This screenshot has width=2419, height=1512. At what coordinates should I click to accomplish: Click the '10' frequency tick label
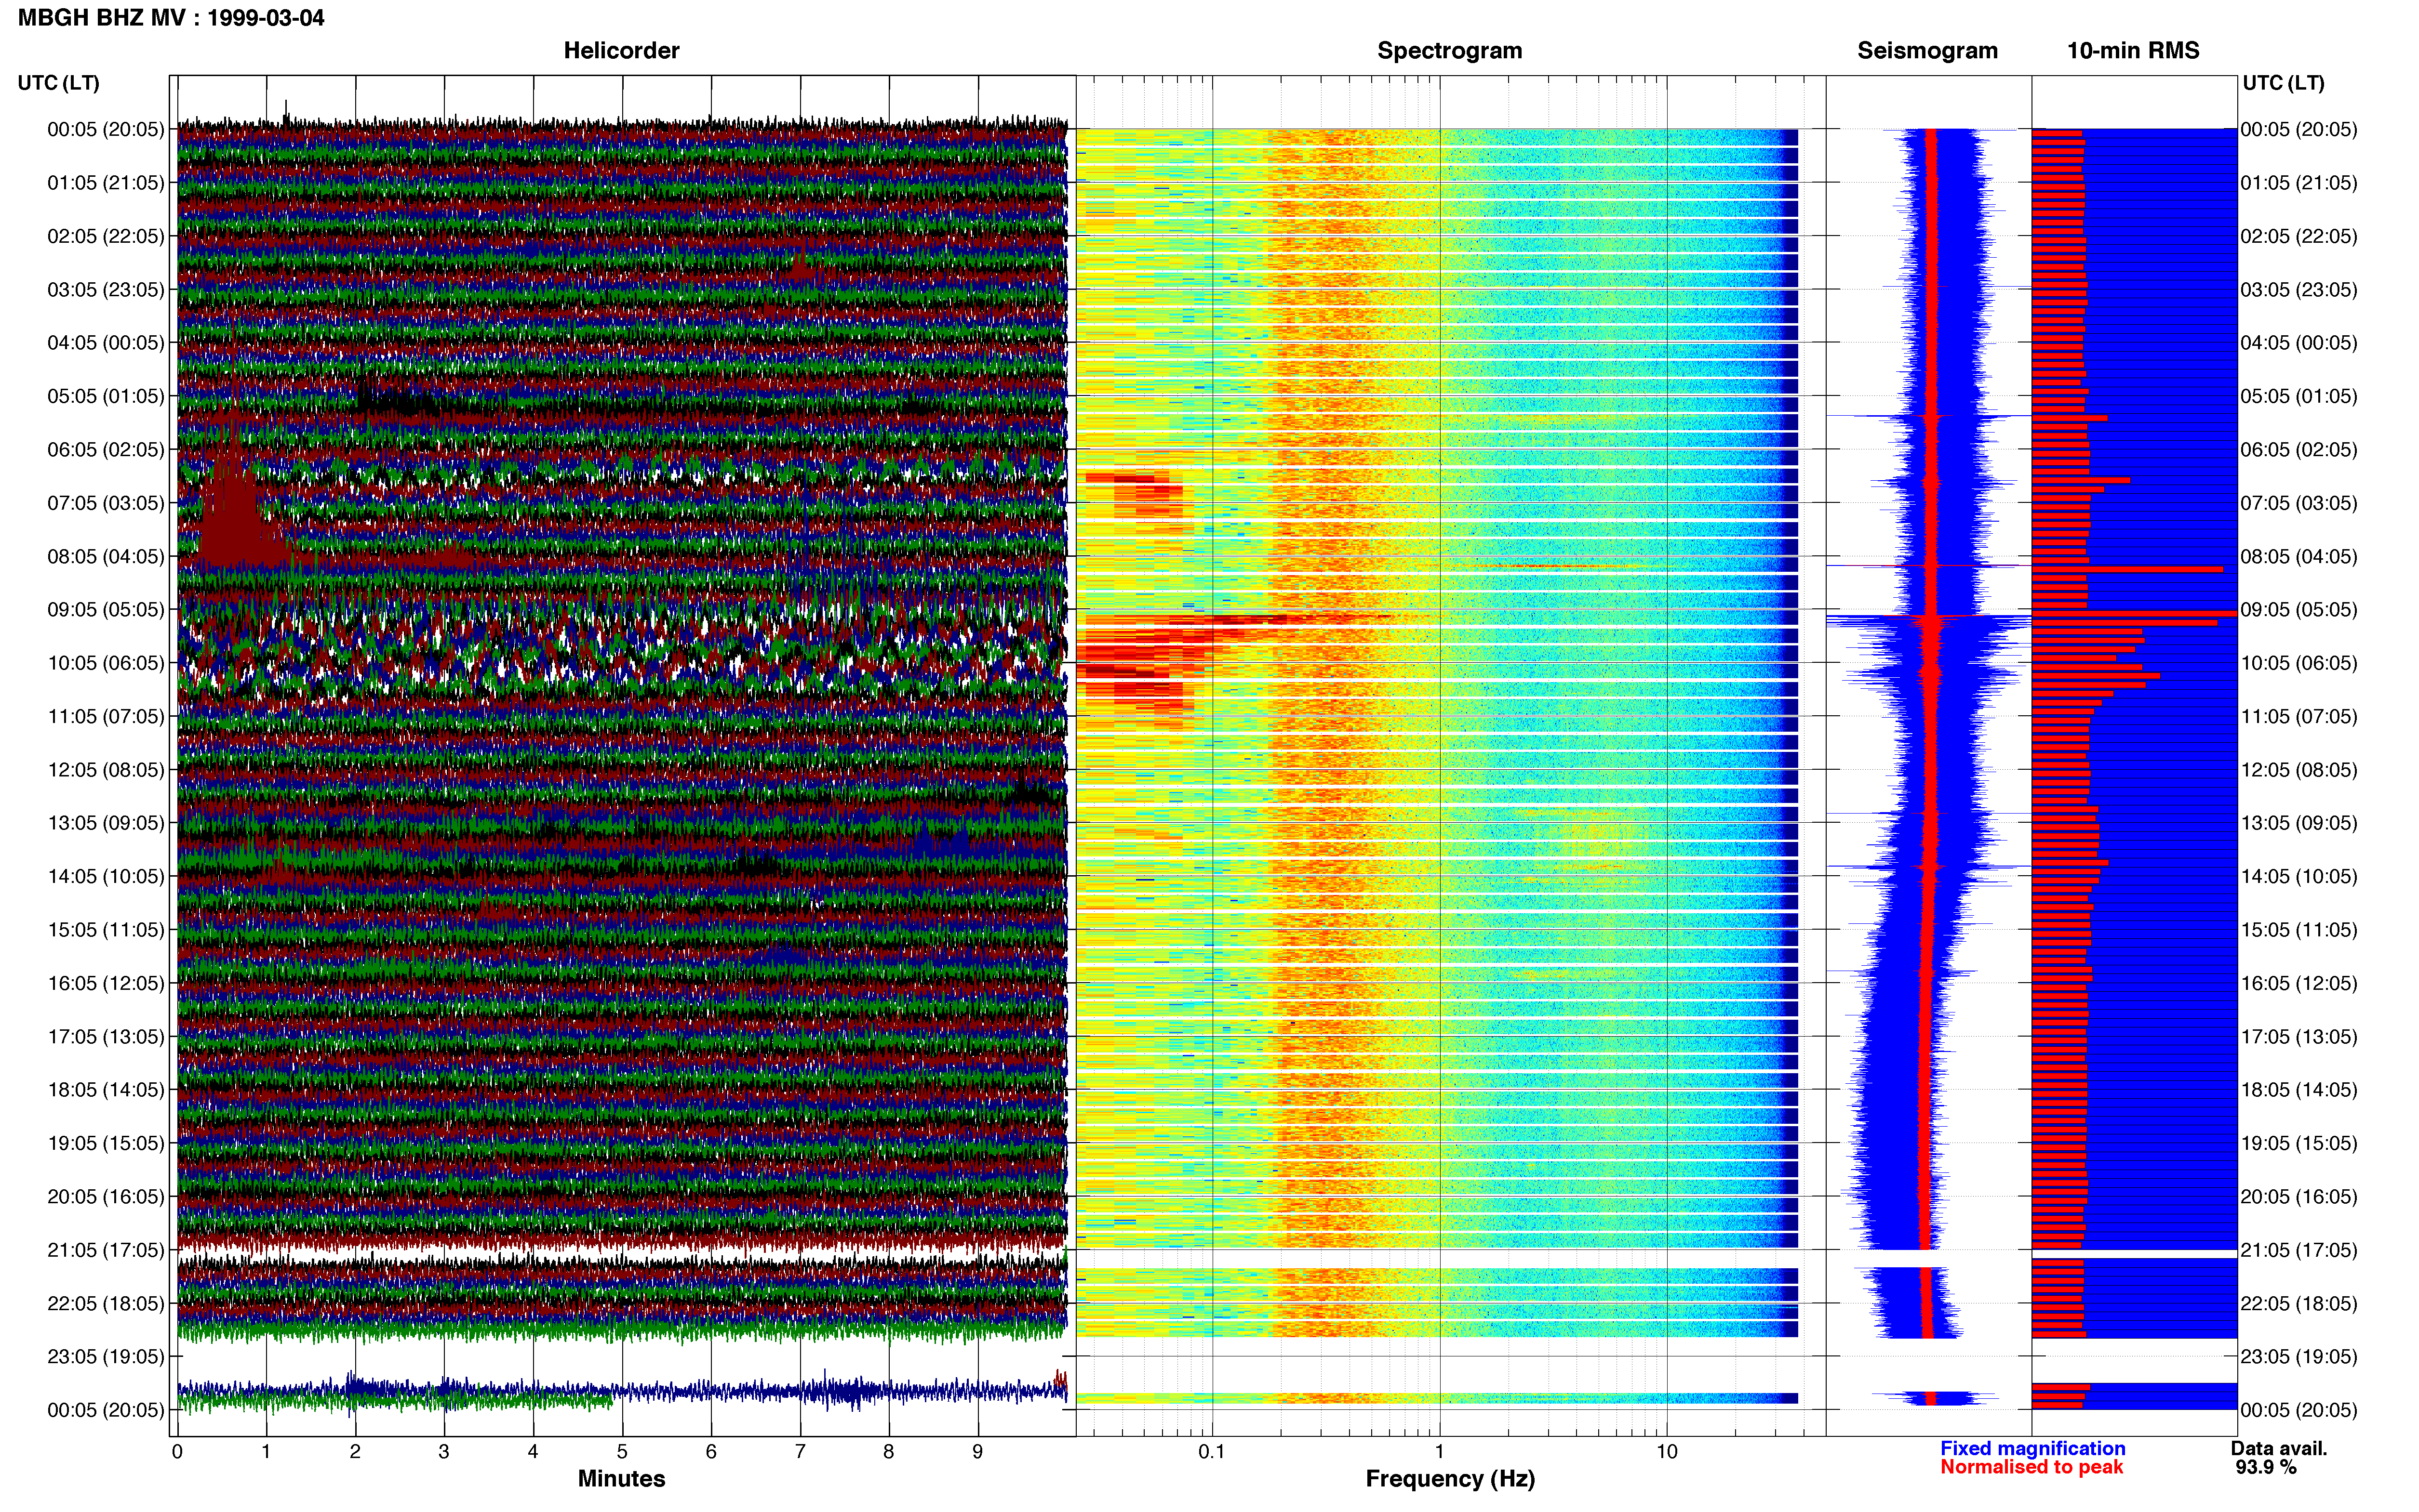coord(1667,1452)
